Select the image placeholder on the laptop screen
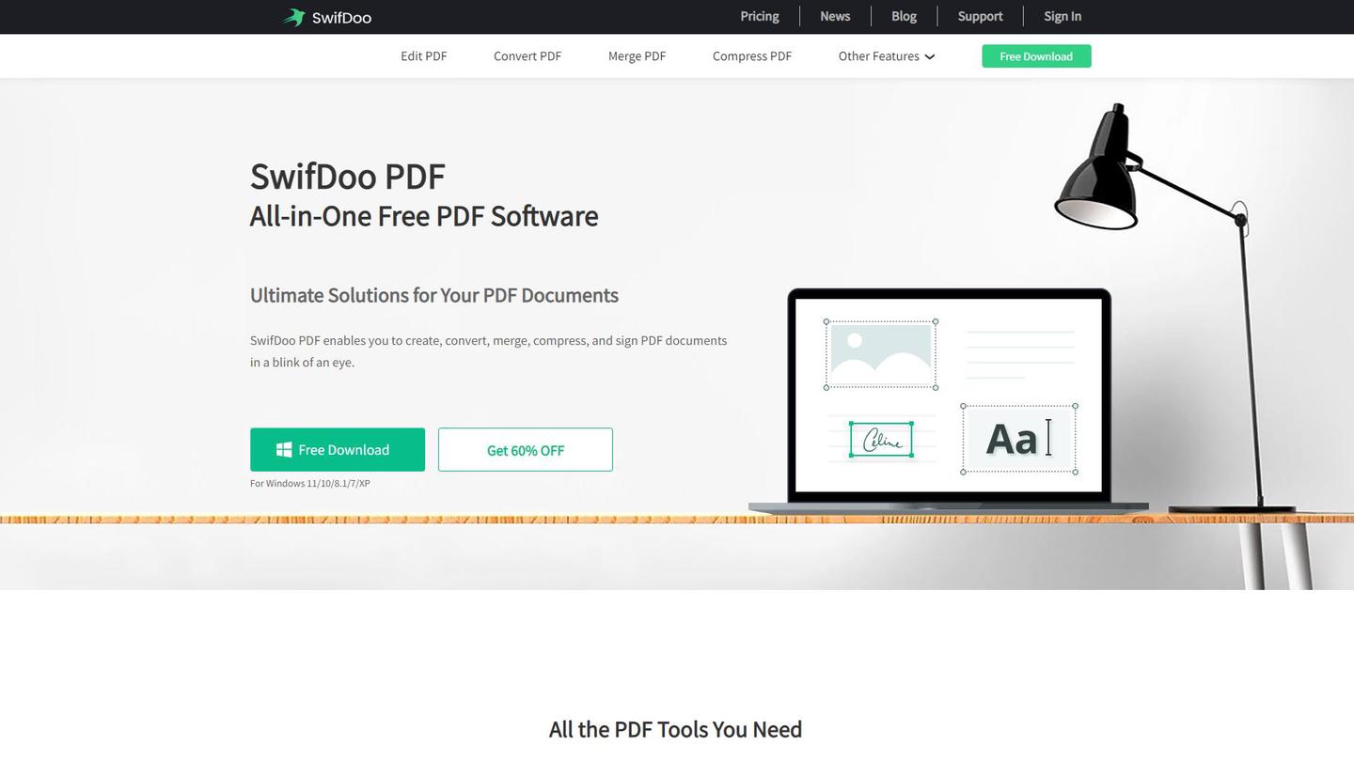The height and width of the screenshot is (761, 1354). pos(880,353)
